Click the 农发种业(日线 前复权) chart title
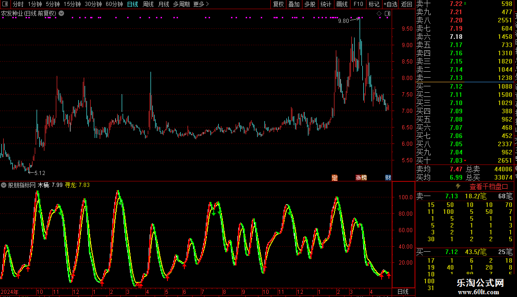The width and height of the screenshot is (517, 297). click(29, 14)
